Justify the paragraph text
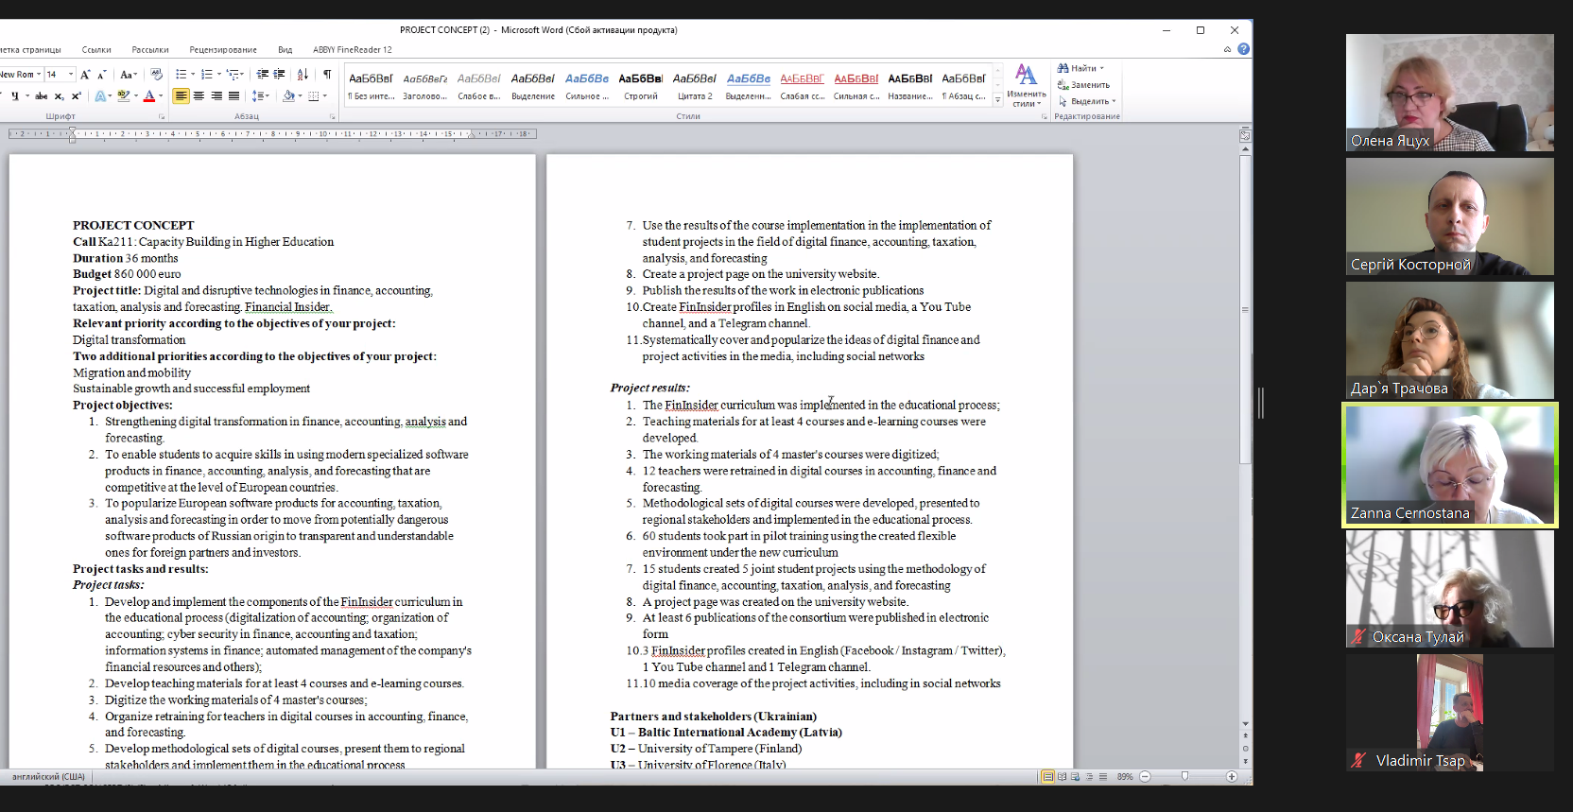1573x812 pixels. [x=233, y=96]
